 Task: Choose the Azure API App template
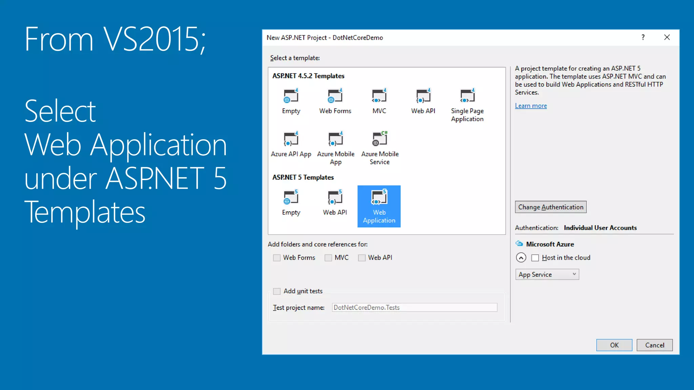(291, 139)
